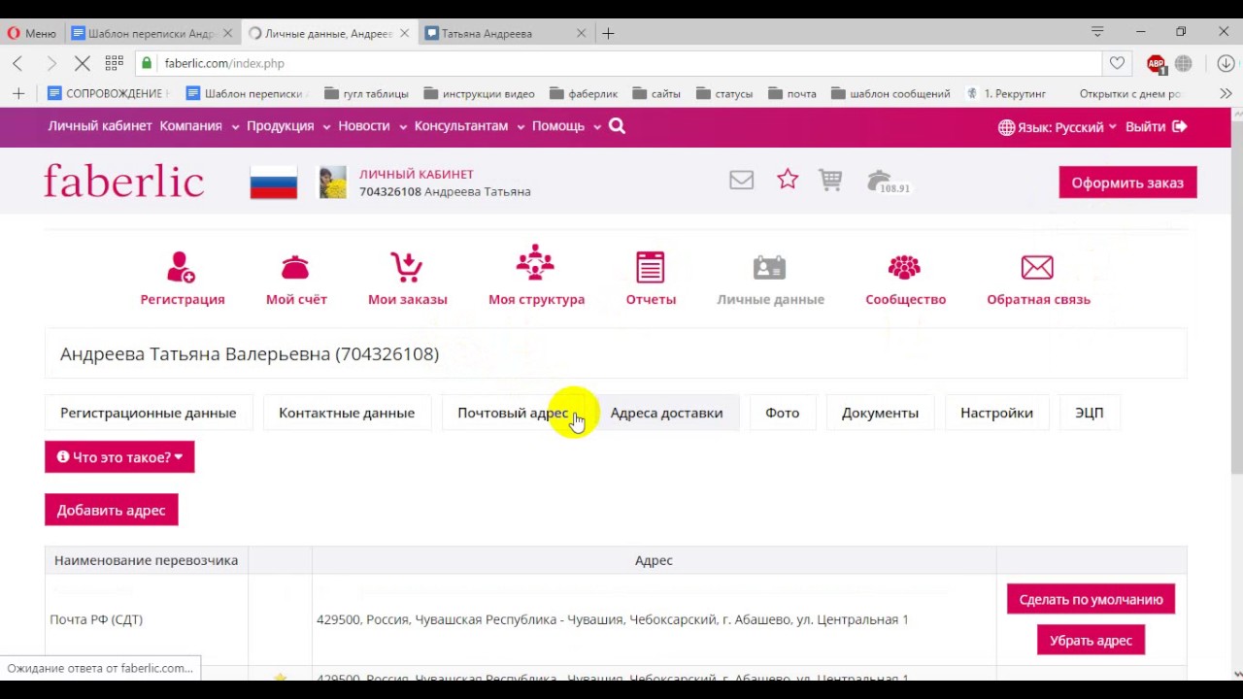Viewport: 1243px width, 699px height.
Task: Open the speed dial grid icon
Action: tap(114, 63)
